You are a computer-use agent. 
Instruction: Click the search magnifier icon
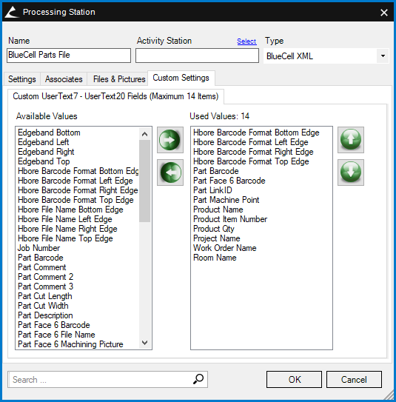click(198, 379)
